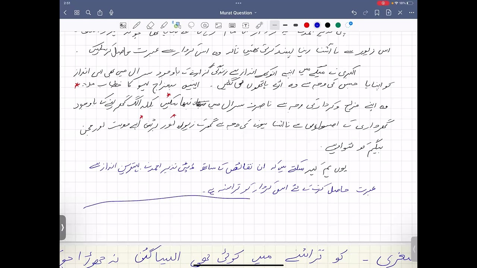The height and width of the screenshot is (268, 477).
Task: Redo the last undone stroke
Action: click(x=366, y=13)
